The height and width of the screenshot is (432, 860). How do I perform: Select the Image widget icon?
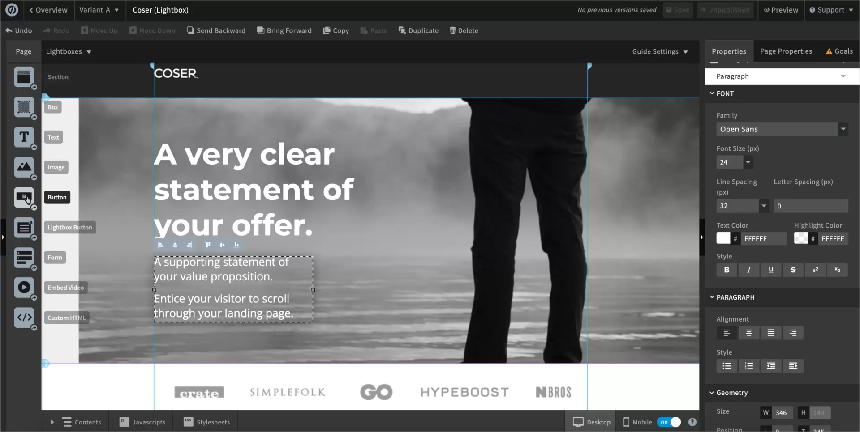click(x=24, y=167)
